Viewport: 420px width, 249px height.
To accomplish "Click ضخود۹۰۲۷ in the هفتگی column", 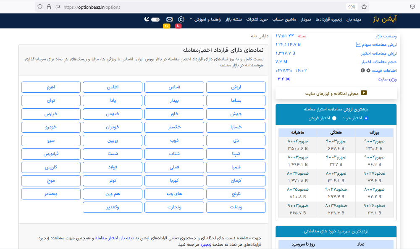I will (336, 189).
